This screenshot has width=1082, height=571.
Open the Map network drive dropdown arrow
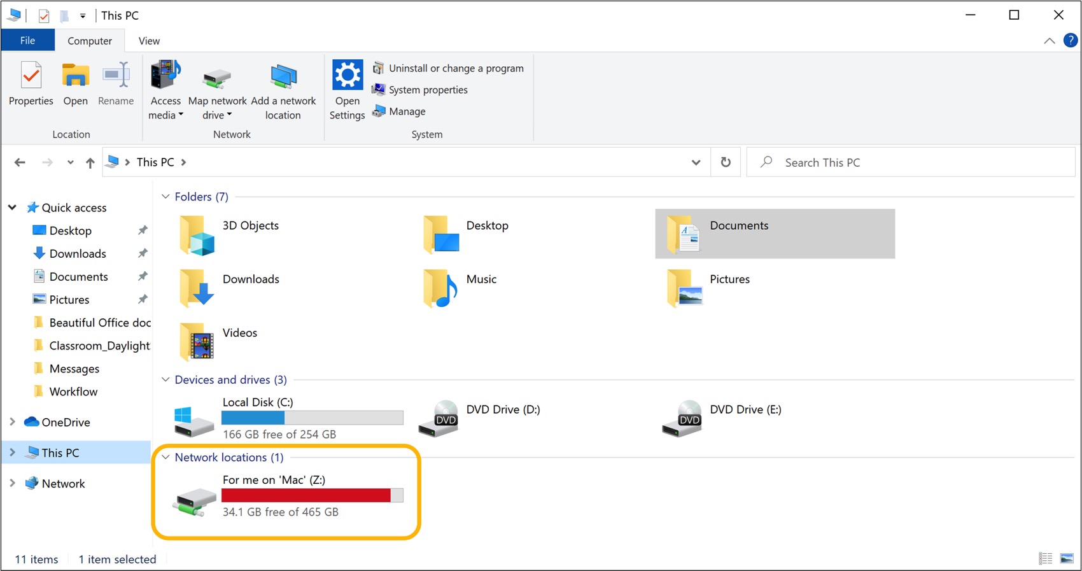pyautogui.click(x=229, y=115)
